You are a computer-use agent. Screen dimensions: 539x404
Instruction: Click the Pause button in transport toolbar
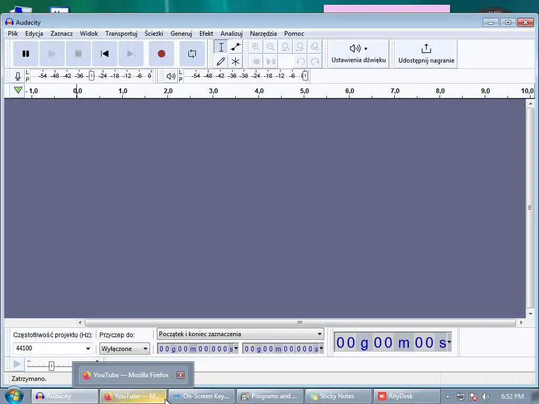(25, 54)
